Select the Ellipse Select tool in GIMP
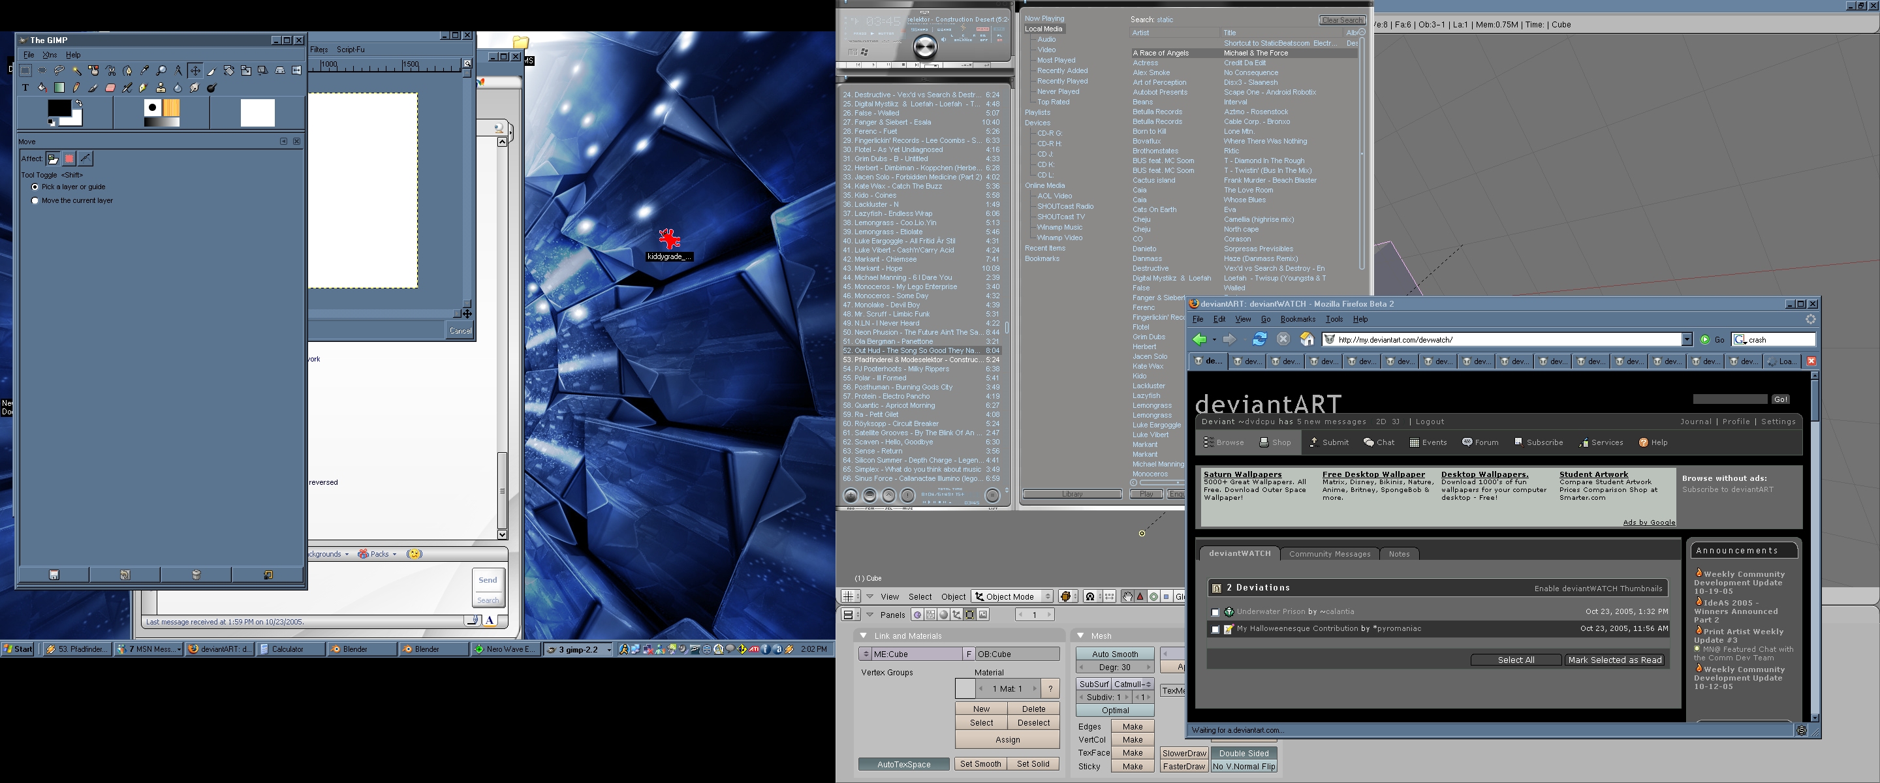The width and height of the screenshot is (1880, 783). pyautogui.click(x=42, y=70)
